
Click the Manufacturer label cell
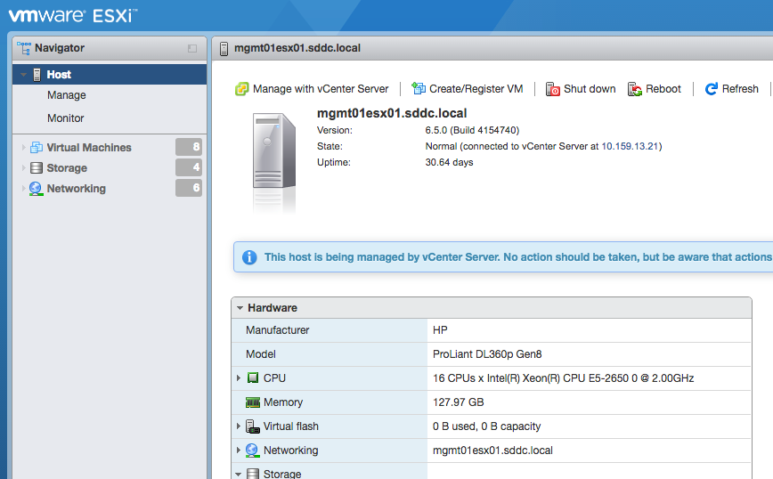click(x=330, y=330)
